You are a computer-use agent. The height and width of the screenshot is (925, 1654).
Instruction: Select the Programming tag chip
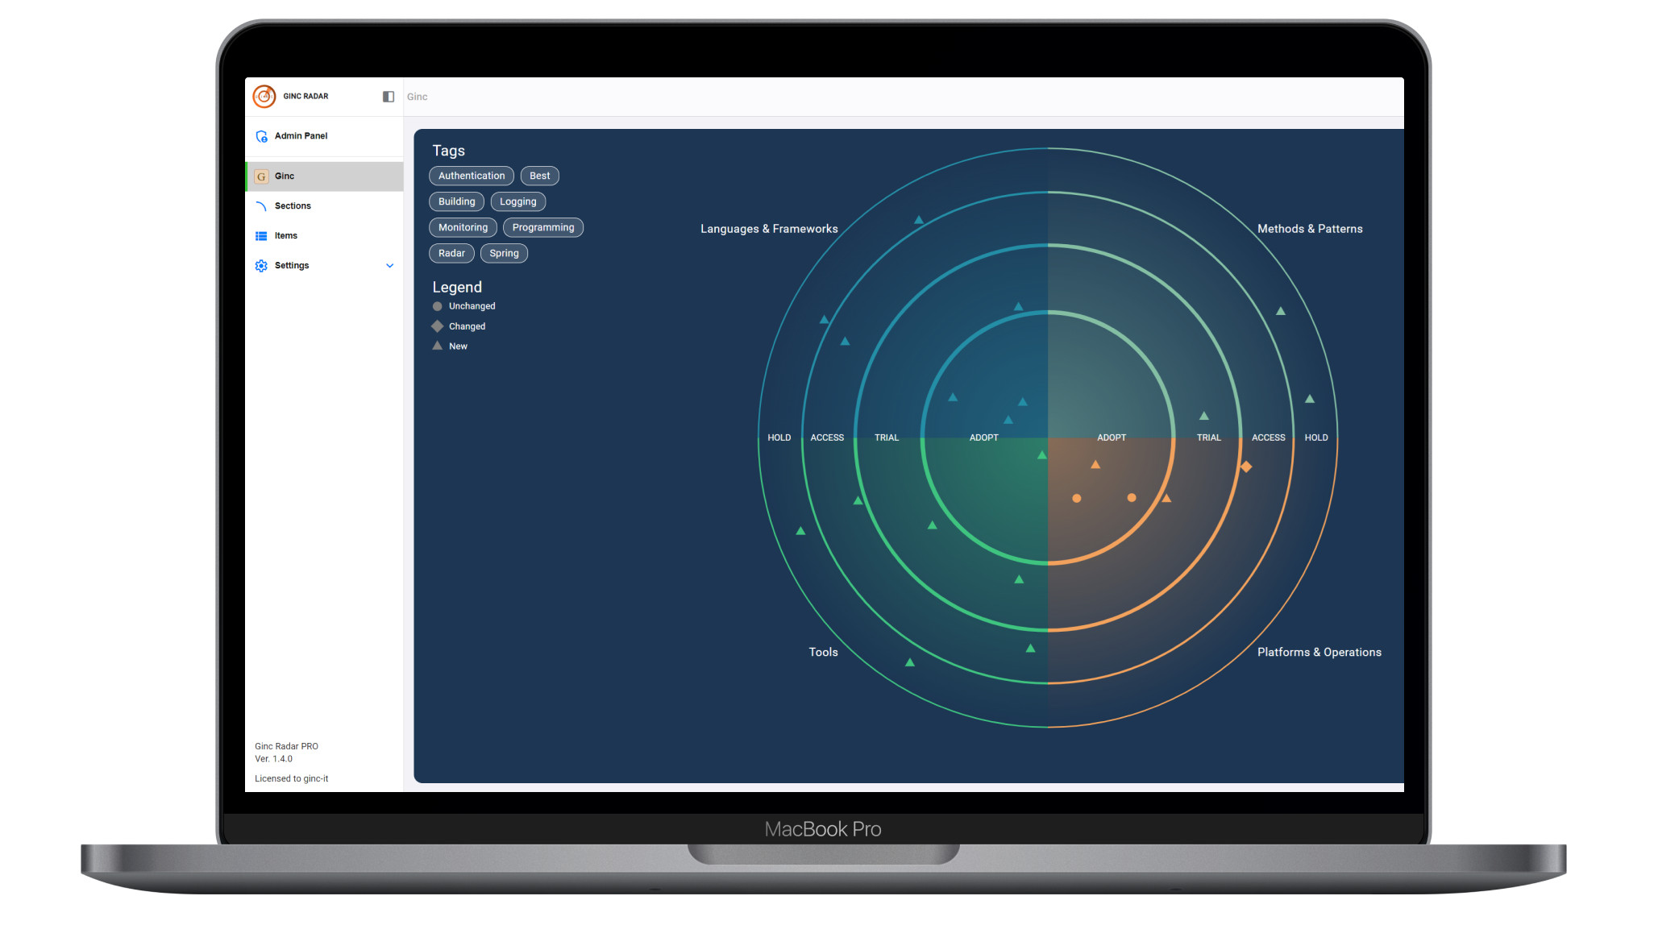[x=542, y=227]
